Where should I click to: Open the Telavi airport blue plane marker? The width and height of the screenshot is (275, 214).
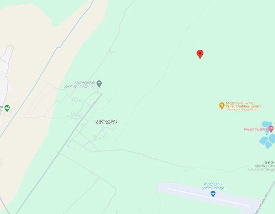213,194
